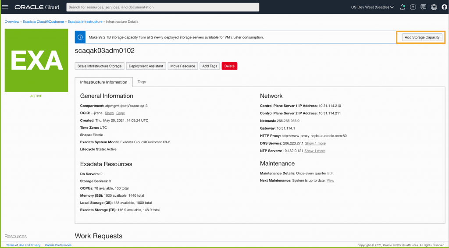The height and width of the screenshot is (248, 449).
Task: Expand DNS Servers Show 1 more
Action: (x=315, y=144)
